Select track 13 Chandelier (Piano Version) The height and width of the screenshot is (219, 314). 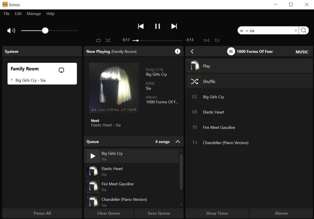249,143
